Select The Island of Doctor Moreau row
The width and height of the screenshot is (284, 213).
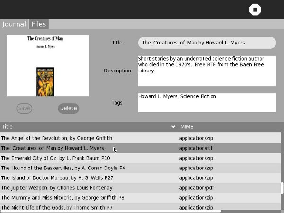tap(57, 178)
